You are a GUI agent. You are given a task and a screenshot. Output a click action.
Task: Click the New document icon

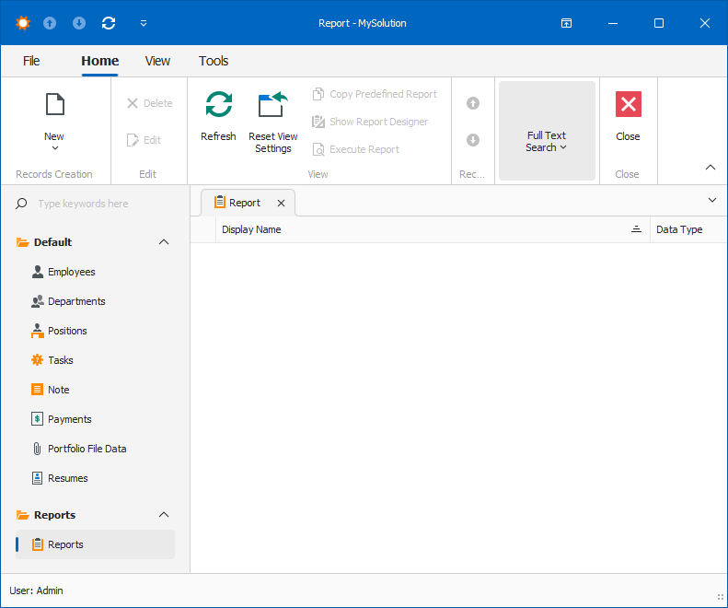coord(55,104)
